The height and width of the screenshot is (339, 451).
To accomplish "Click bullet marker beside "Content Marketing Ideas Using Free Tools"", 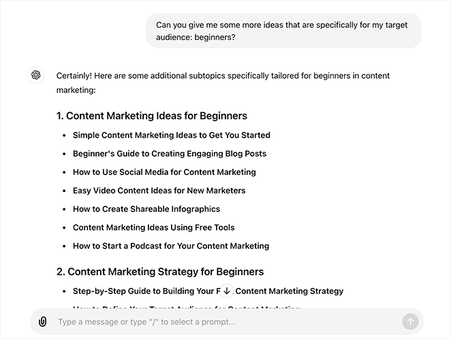I will (x=64, y=228).
